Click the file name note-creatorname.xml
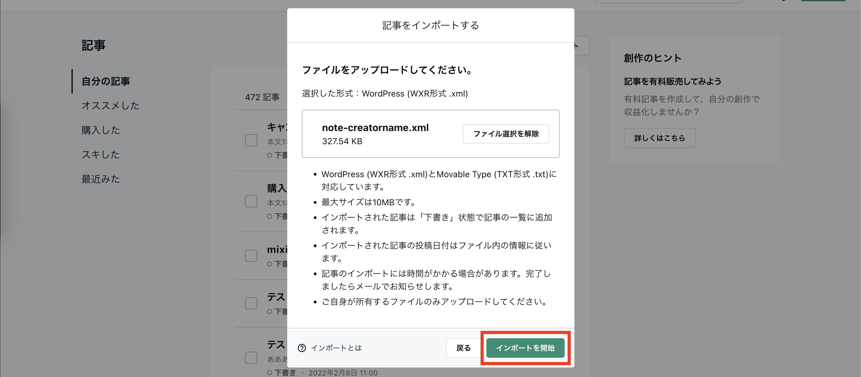 (x=375, y=128)
